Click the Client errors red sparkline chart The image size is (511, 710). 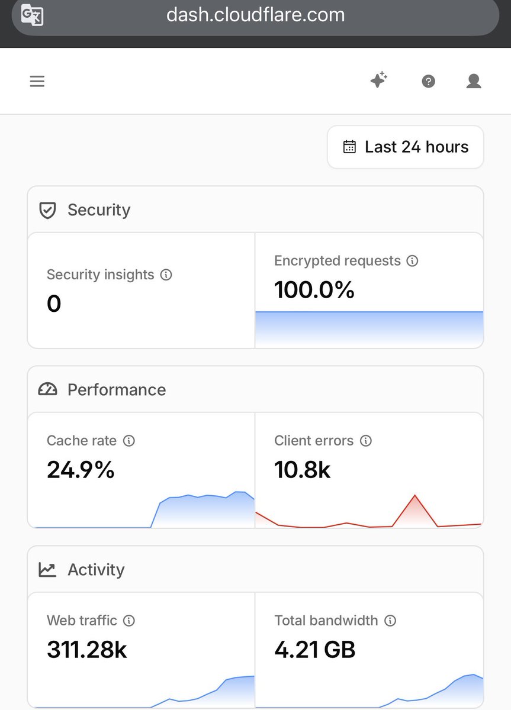pos(369,511)
